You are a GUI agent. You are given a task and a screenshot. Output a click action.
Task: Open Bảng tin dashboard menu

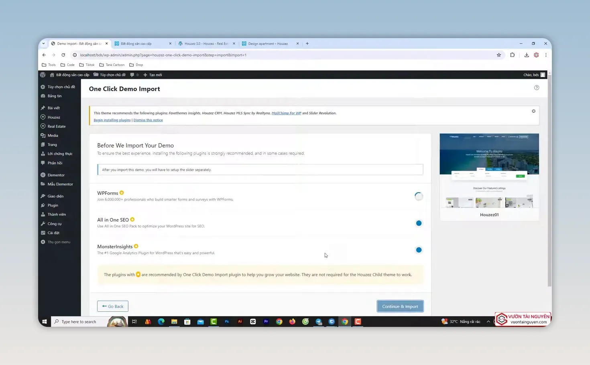59,96
